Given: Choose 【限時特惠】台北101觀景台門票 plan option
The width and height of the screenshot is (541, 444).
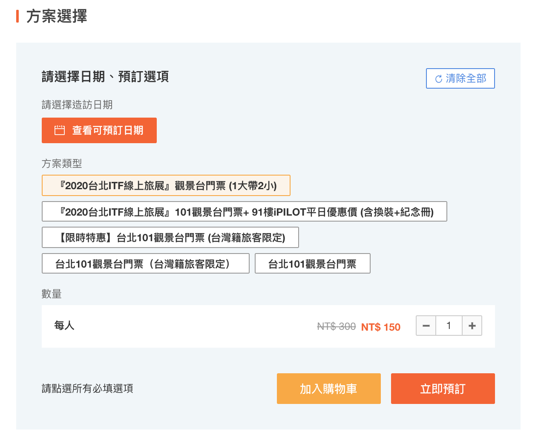Looking at the screenshot, I should click(x=170, y=237).
